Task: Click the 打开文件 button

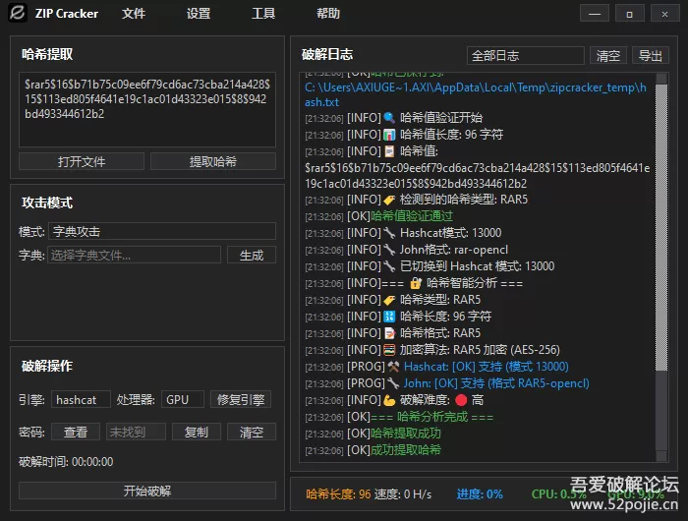Action: click(82, 161)
